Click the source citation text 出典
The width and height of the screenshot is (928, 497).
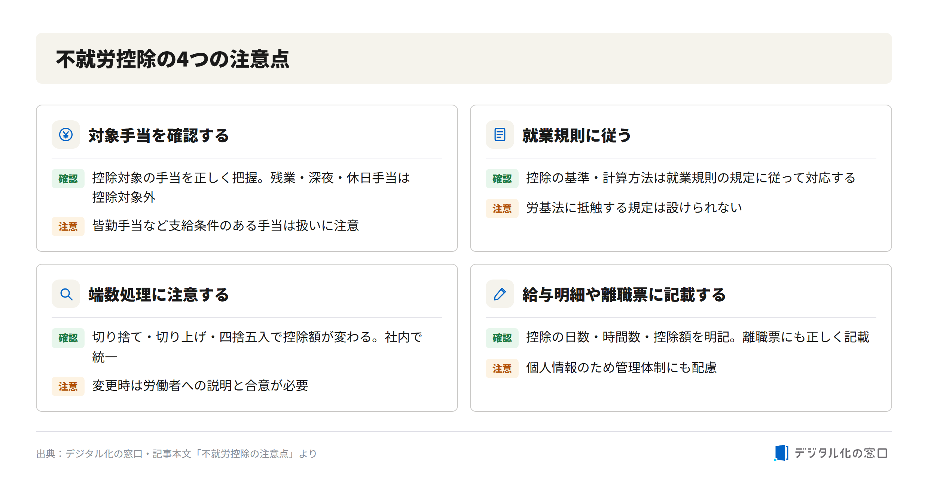tap(177, 454)
